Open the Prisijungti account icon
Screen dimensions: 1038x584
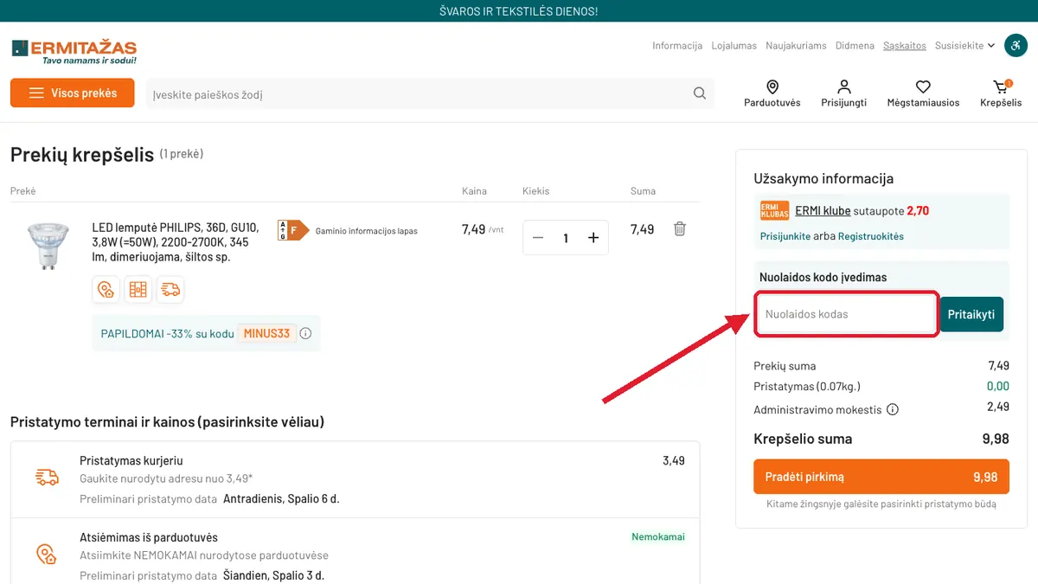pos(844,93)
